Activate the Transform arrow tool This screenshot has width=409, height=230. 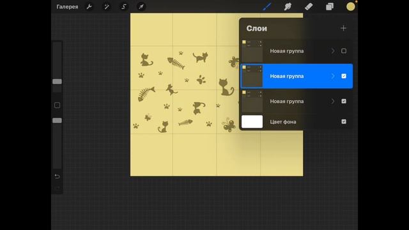coord(141,6)
